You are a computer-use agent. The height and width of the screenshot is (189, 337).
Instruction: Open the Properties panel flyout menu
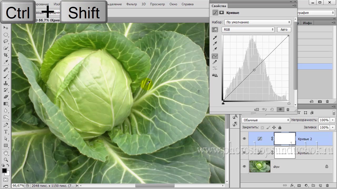pos(294,6)
